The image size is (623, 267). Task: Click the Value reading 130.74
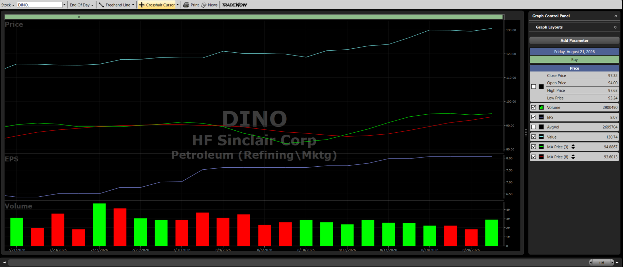pos(612,137)
